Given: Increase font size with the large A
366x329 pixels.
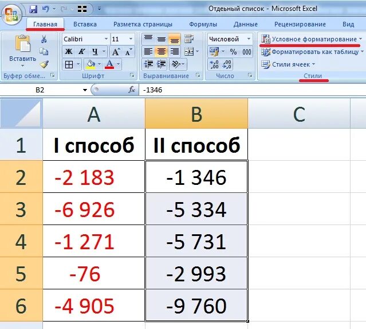Looking at the screenshot, I should (116, 52).
